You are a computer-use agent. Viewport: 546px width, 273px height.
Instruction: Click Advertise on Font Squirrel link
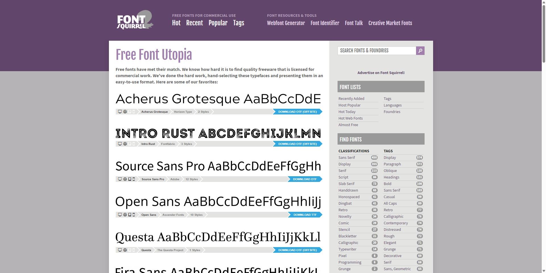pyautogui.click(x=381, y=73)
